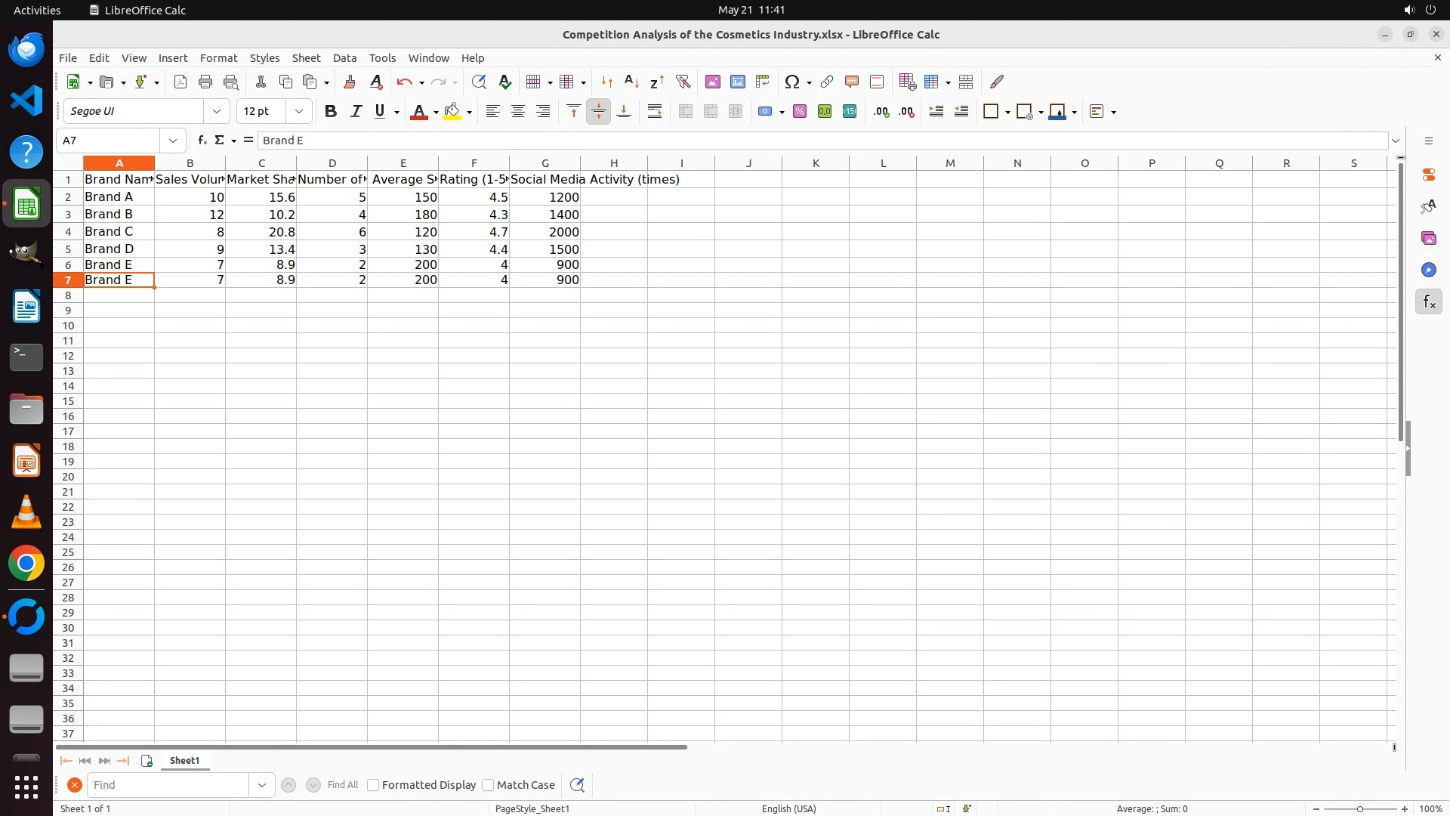Click the Format as Percent icon
Screen dimensions: 1450x816
click(800, 111)
